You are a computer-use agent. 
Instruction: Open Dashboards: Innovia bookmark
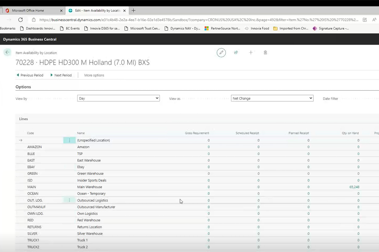38,29
